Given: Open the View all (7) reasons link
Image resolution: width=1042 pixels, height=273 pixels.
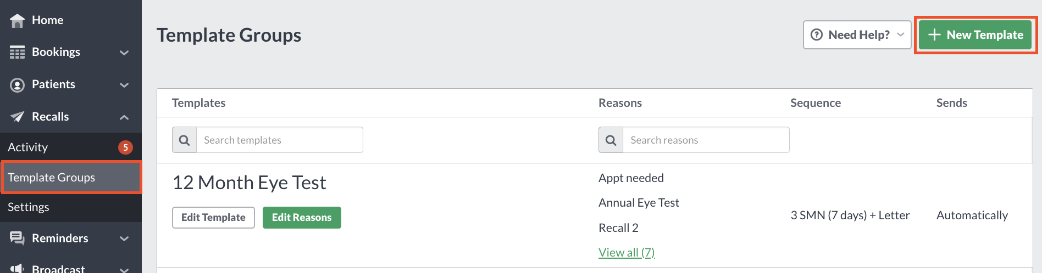Looking at the screenshot, I should pyautogui.click(x=627, y=252).
